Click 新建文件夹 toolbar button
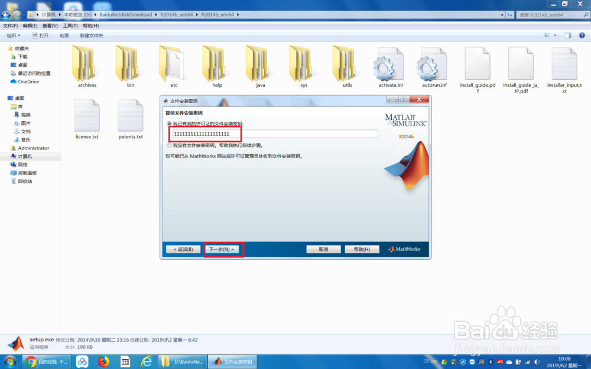The width and height of the screenshot is (591, 369). tap(91, 35)
